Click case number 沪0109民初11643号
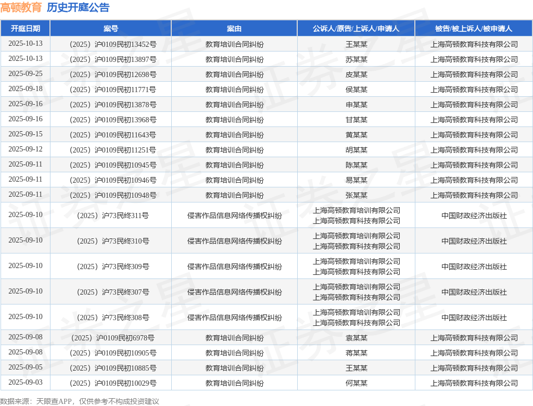The height and width of the screenshot is (406, 533). (x=125, y=135)
